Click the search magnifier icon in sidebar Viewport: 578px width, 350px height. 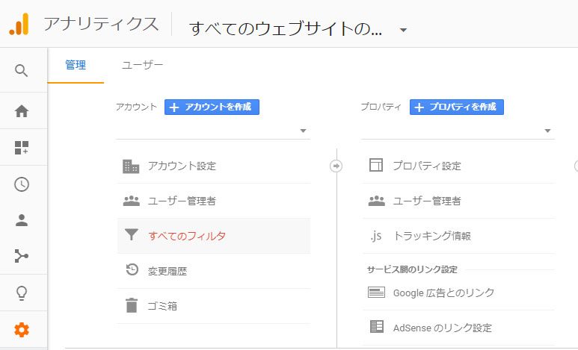tap(22, 70)
